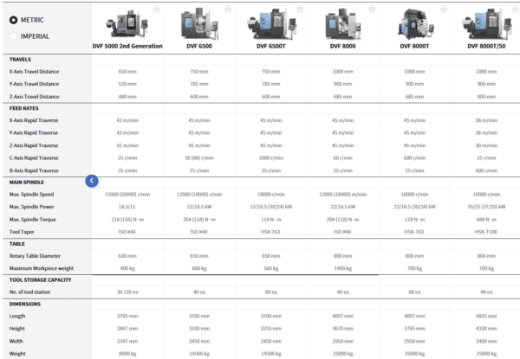This screenshot has height=359, width=520.
Task: Click the DIMENSIONS section header
Action: pyautogui.click(x=25, y=304)
